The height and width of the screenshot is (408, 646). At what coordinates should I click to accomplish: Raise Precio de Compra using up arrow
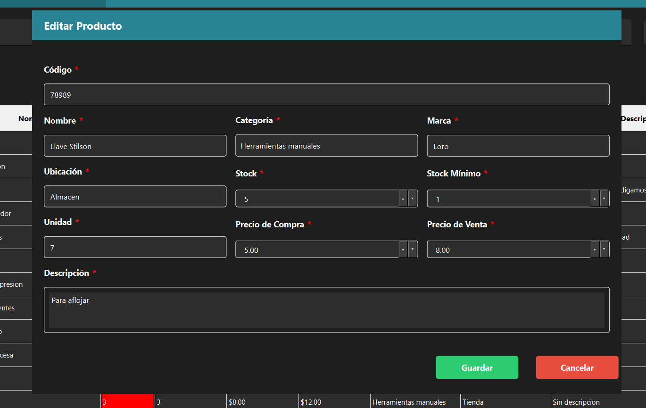pos(403,250)
